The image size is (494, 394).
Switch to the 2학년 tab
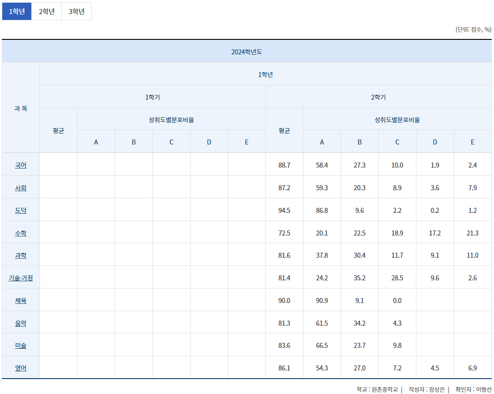[47, 11]
